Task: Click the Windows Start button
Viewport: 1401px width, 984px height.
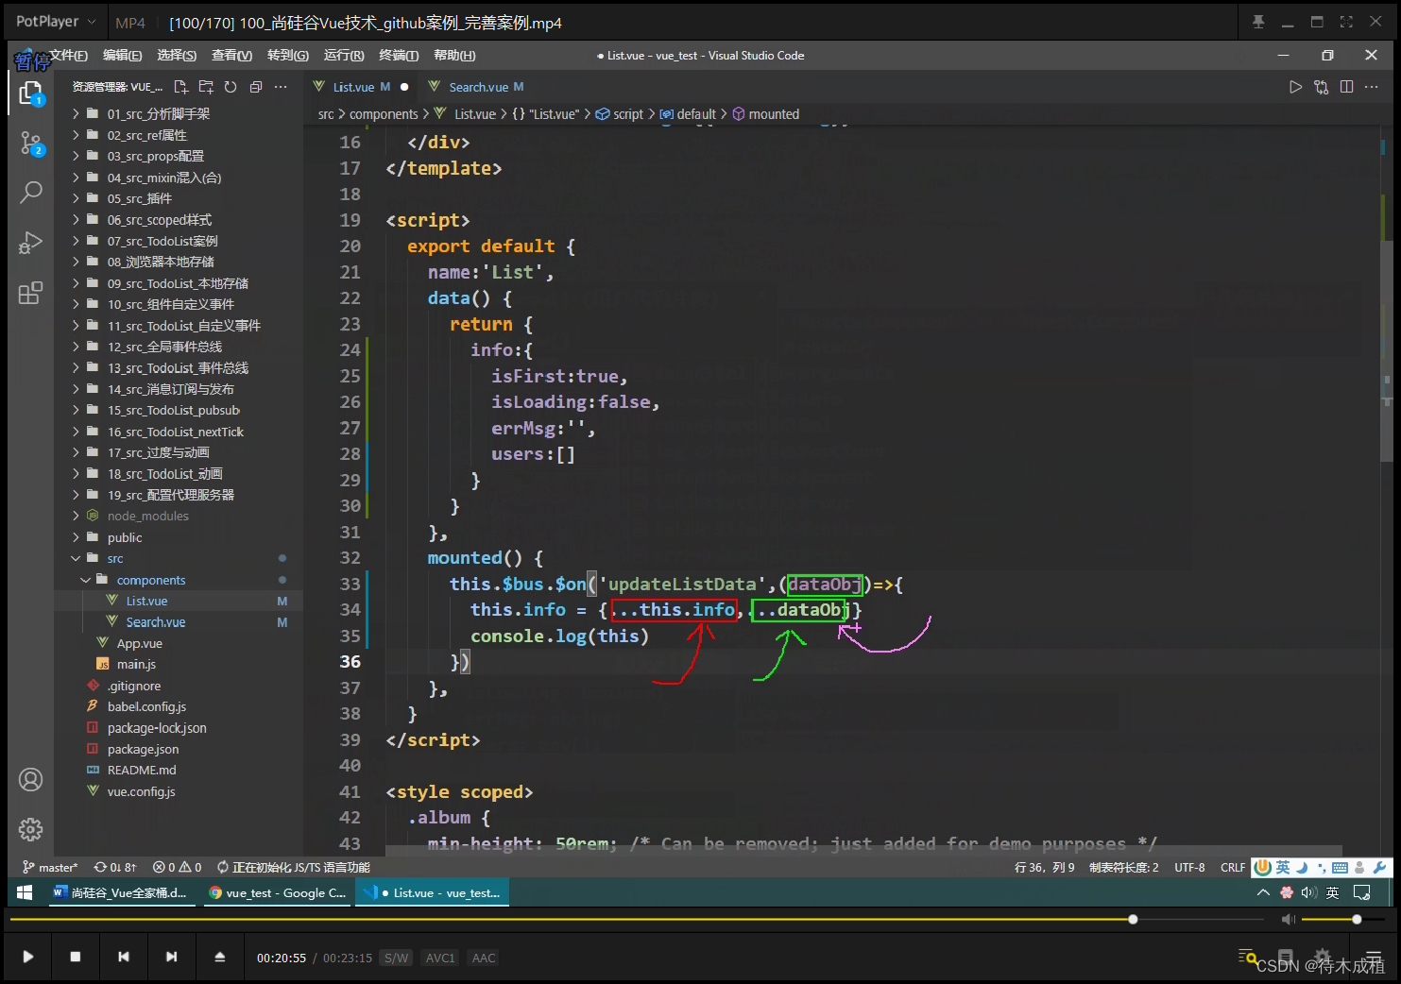Action: tap(25, 892)
